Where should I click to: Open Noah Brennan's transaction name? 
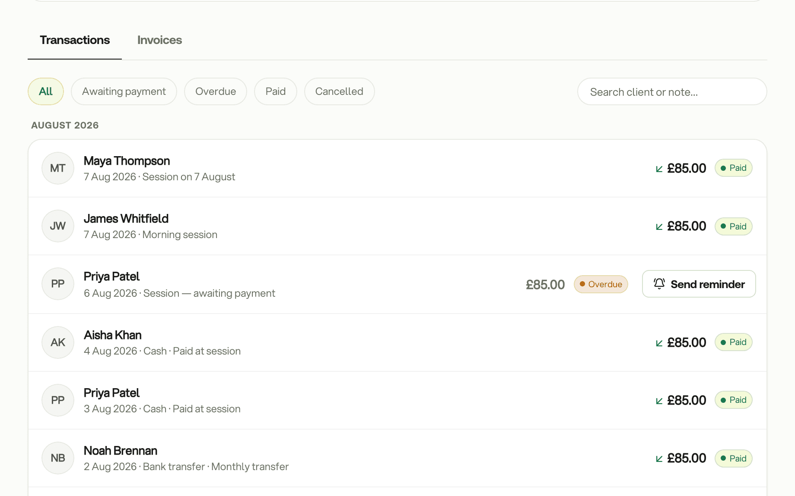tap(121, 451)
